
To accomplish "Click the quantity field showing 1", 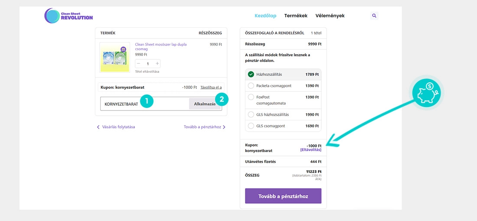I will (x=148, y=64).
